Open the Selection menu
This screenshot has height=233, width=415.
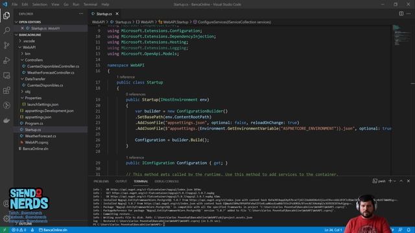pyautogui.click(x=40, y=5)
